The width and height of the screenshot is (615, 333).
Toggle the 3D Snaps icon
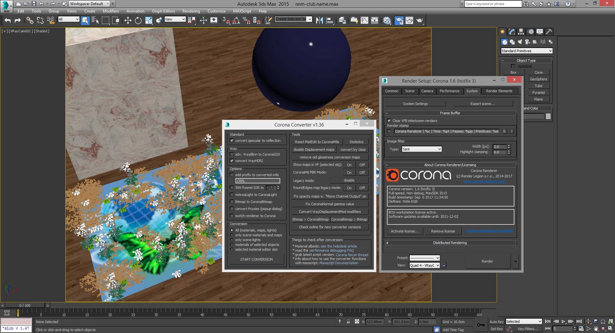pos(226,20)
